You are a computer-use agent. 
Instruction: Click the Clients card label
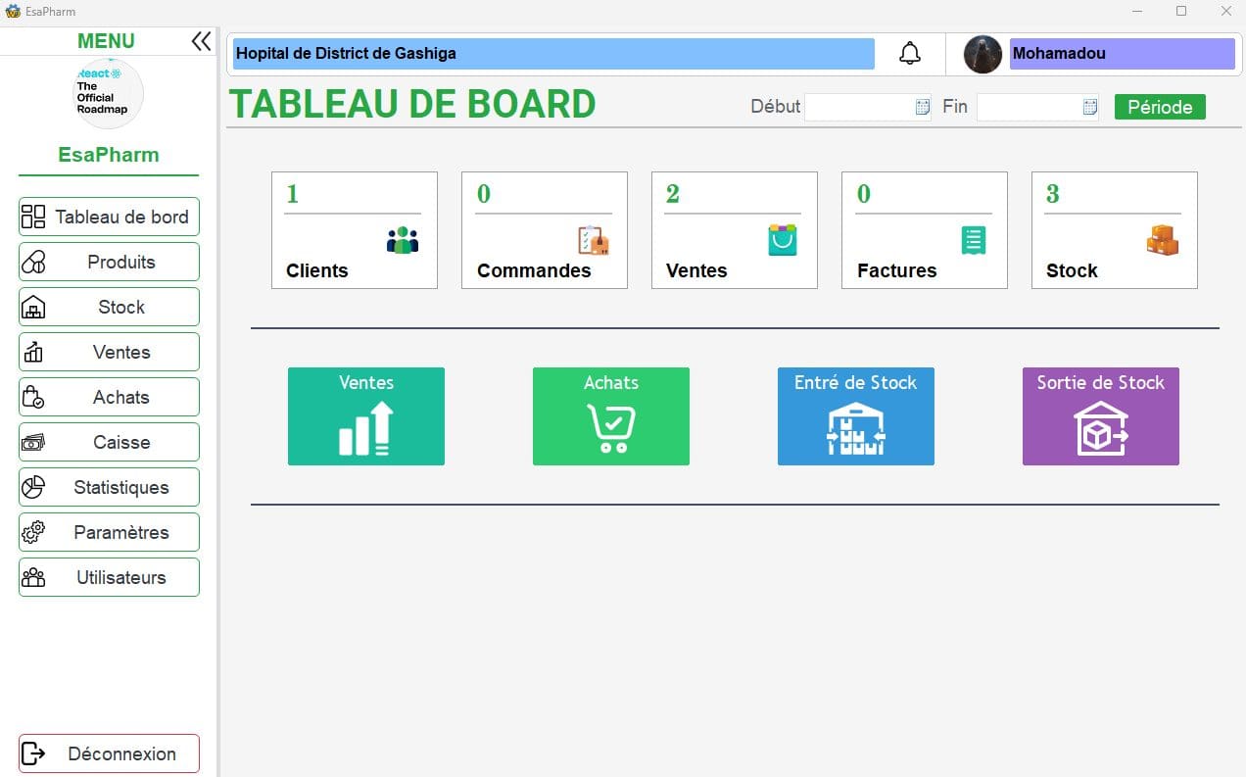317,270
